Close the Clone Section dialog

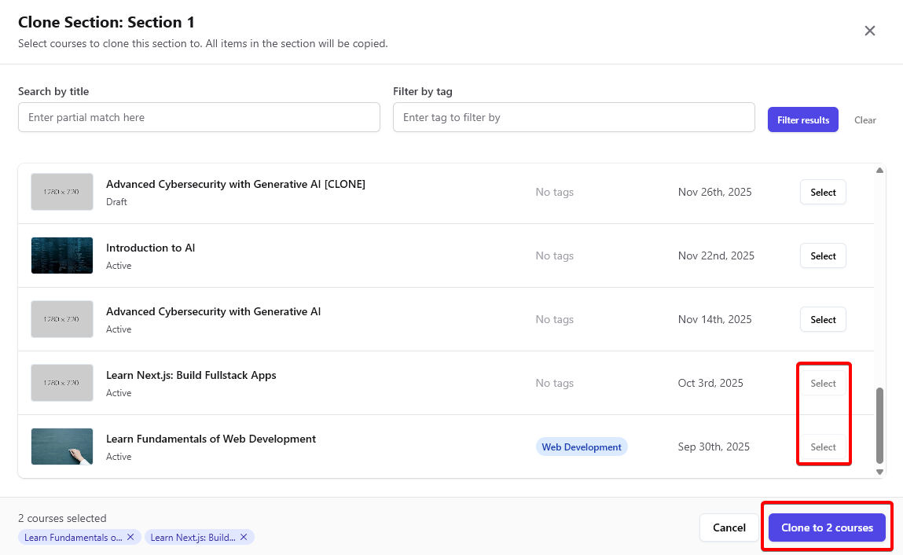click(869, 31)
